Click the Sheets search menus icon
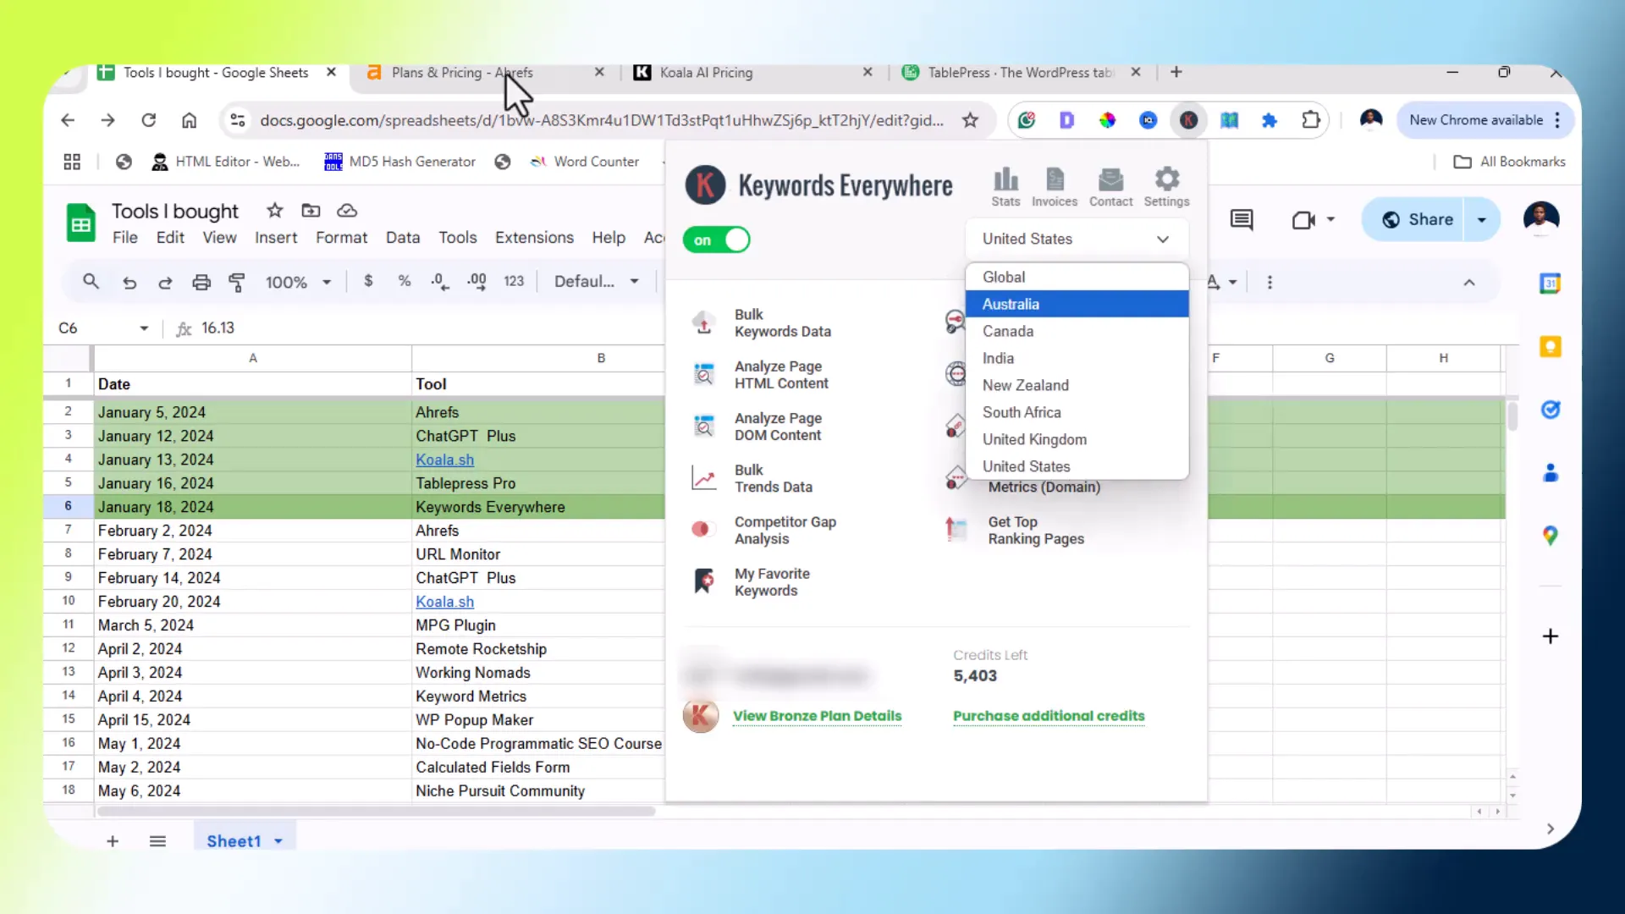The height and width of the screenshot is (914, 1625). (91, 282)
